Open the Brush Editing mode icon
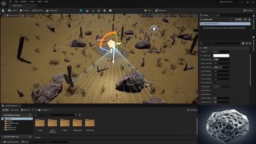This screenshot has height=144, width=256. (x=110, y=11)
